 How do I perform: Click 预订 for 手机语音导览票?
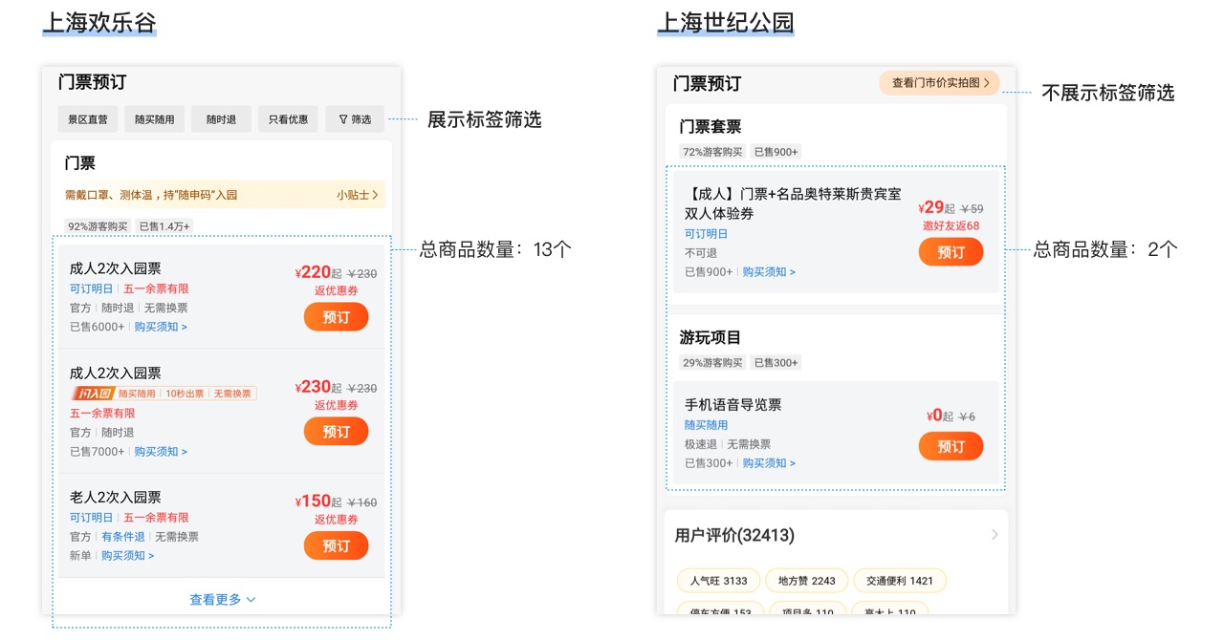pyautogui.click(x=951, y=445)
